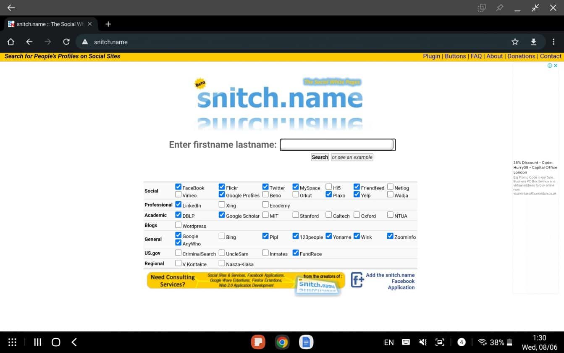This screenshot has width=564, height=353.
Task: Open Chrome's three-dot menu
Action: coord(554,42)
